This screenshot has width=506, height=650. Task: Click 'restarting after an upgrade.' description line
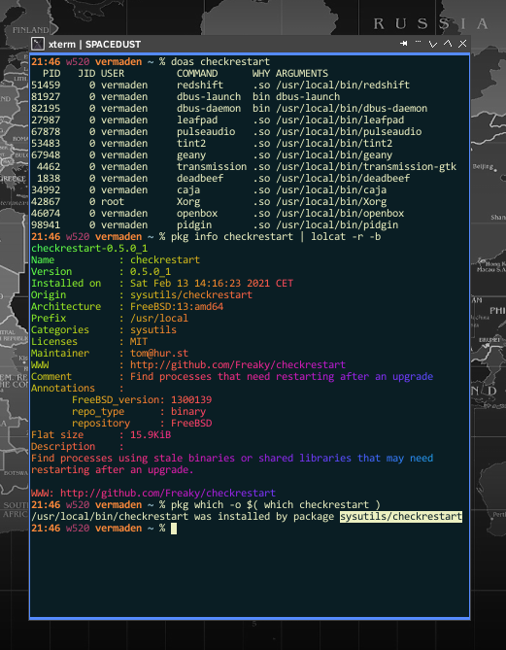[x=113, y=470]
